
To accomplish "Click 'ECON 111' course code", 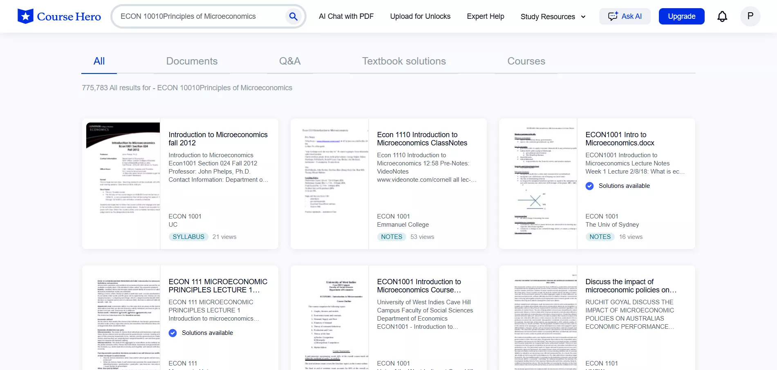I will click(x=183, y=363).
